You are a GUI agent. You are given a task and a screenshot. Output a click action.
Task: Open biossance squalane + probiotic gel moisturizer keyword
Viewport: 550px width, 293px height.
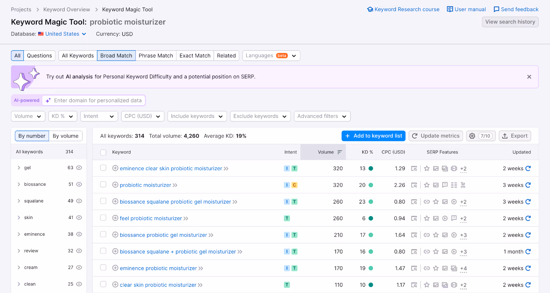coord(178,252)
